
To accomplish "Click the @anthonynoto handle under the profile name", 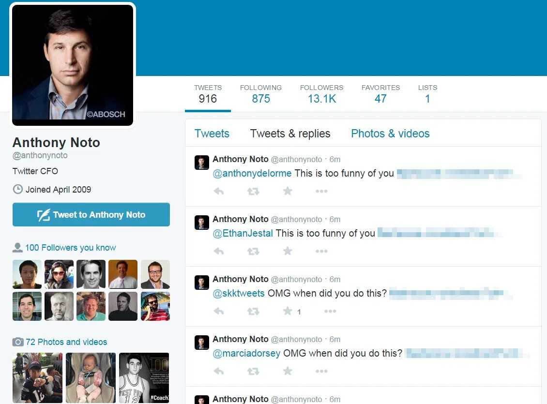I will tap(40, 155).
